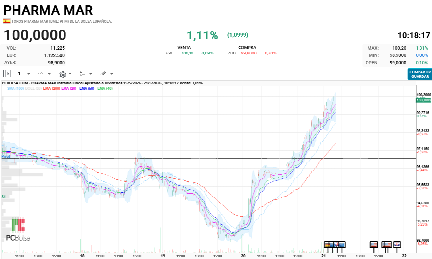Click the chart header line starting PCBOLSA.COM

(102, 83)
